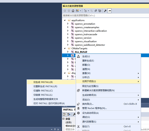Switch Properties panel to Alphabetical sort icon

(x=69, y=114)
